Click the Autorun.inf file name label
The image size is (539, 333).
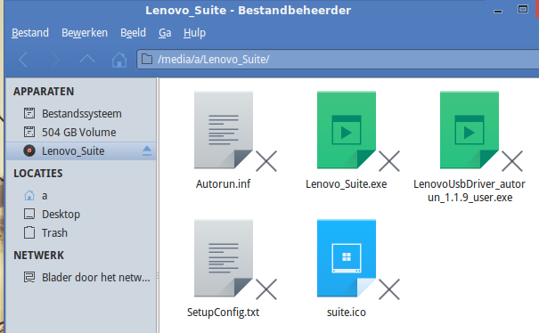tap(223, 184)
